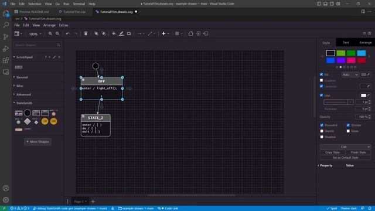Enable the Gradient checkbox
The width and height of the screenshot is (375, 211).
pos(322,80)
